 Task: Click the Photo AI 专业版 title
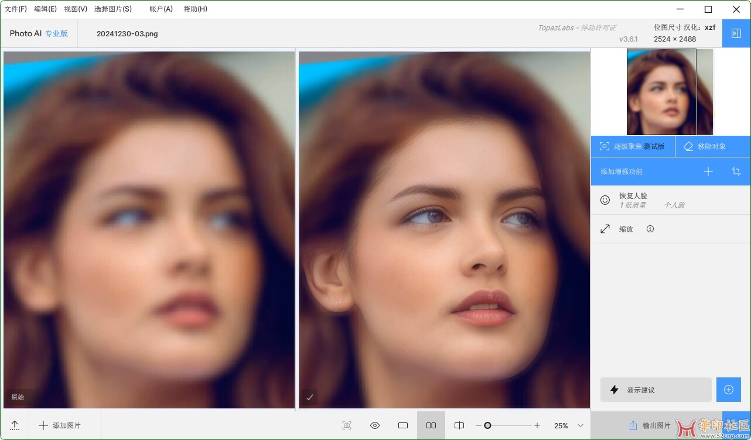click(x=39, y=33)
